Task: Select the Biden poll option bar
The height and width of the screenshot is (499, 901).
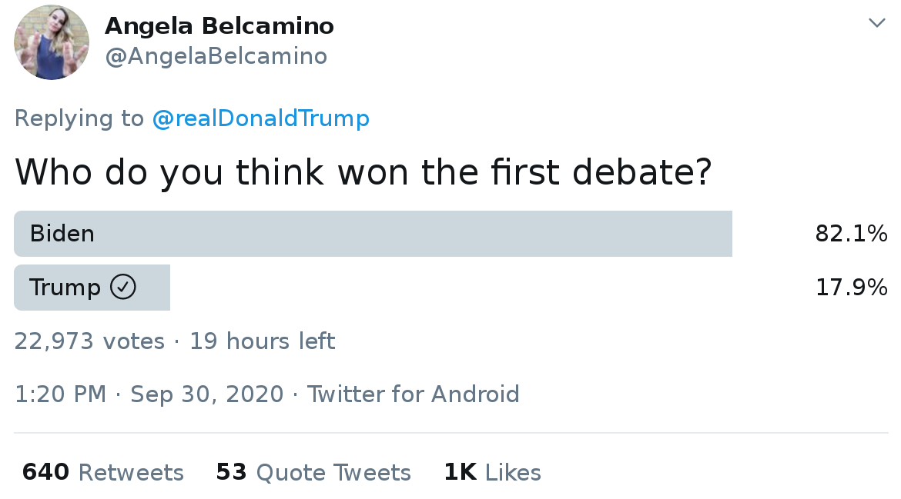Action: [373, 234]
